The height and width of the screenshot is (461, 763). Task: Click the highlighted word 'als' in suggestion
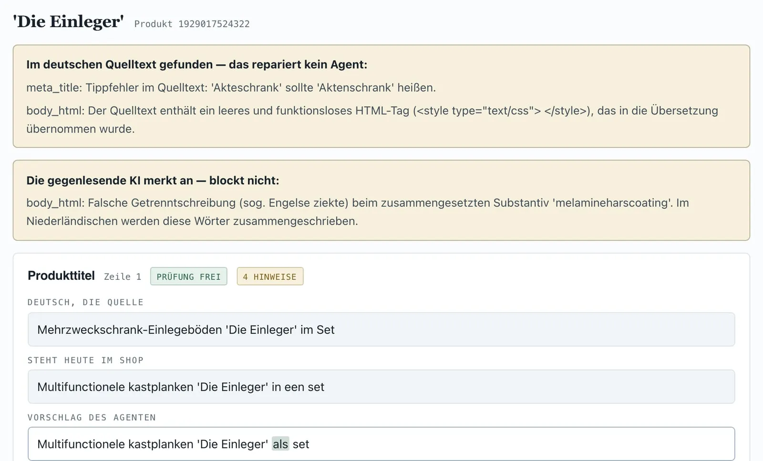point(280,444)
